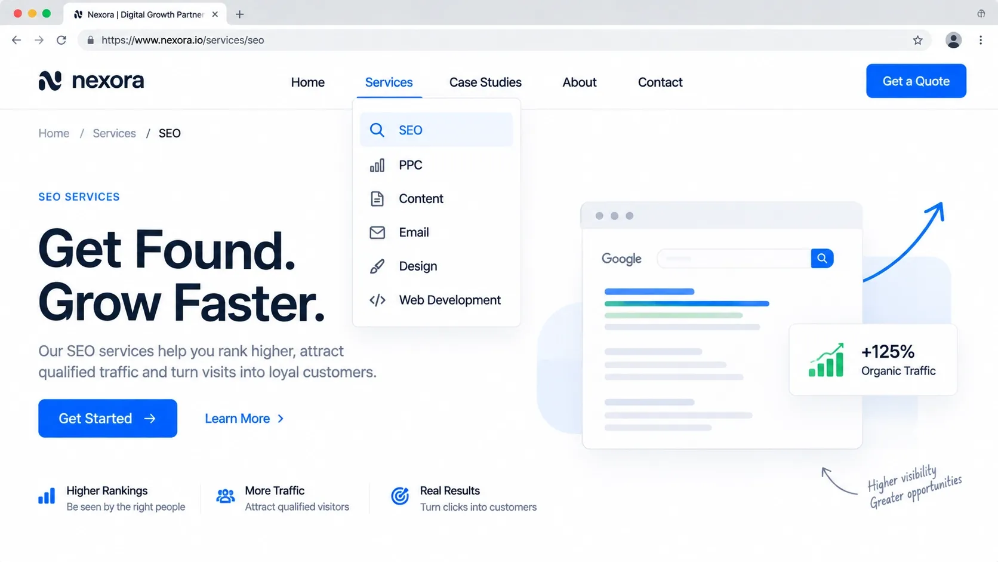Bookmark this page with the star icon
Image resolution: width=998 pixels, height=562 pixels.
click(x=917, y=40)
